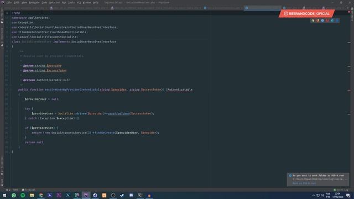Open in Edge browser icon in editor
Screen dimensions: 354x199
[x=337, y=20]
